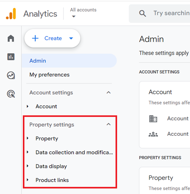
Task: Open the Create dropdown arrow
Action: pyautogui.click(x=71, y=38)
